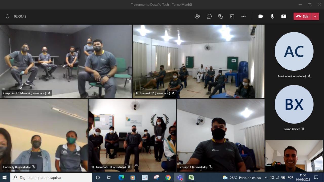
Task: Click the EC Tucumã 02 (Convidado) label
Action: (x=153, y=93)
